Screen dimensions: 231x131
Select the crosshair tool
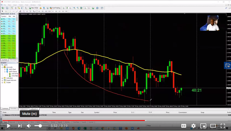click(6, 11)
